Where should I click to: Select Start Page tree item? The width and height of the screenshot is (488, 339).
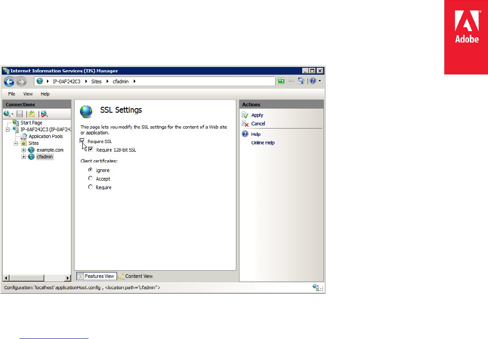pyautogui.click(x=32, y=123)
